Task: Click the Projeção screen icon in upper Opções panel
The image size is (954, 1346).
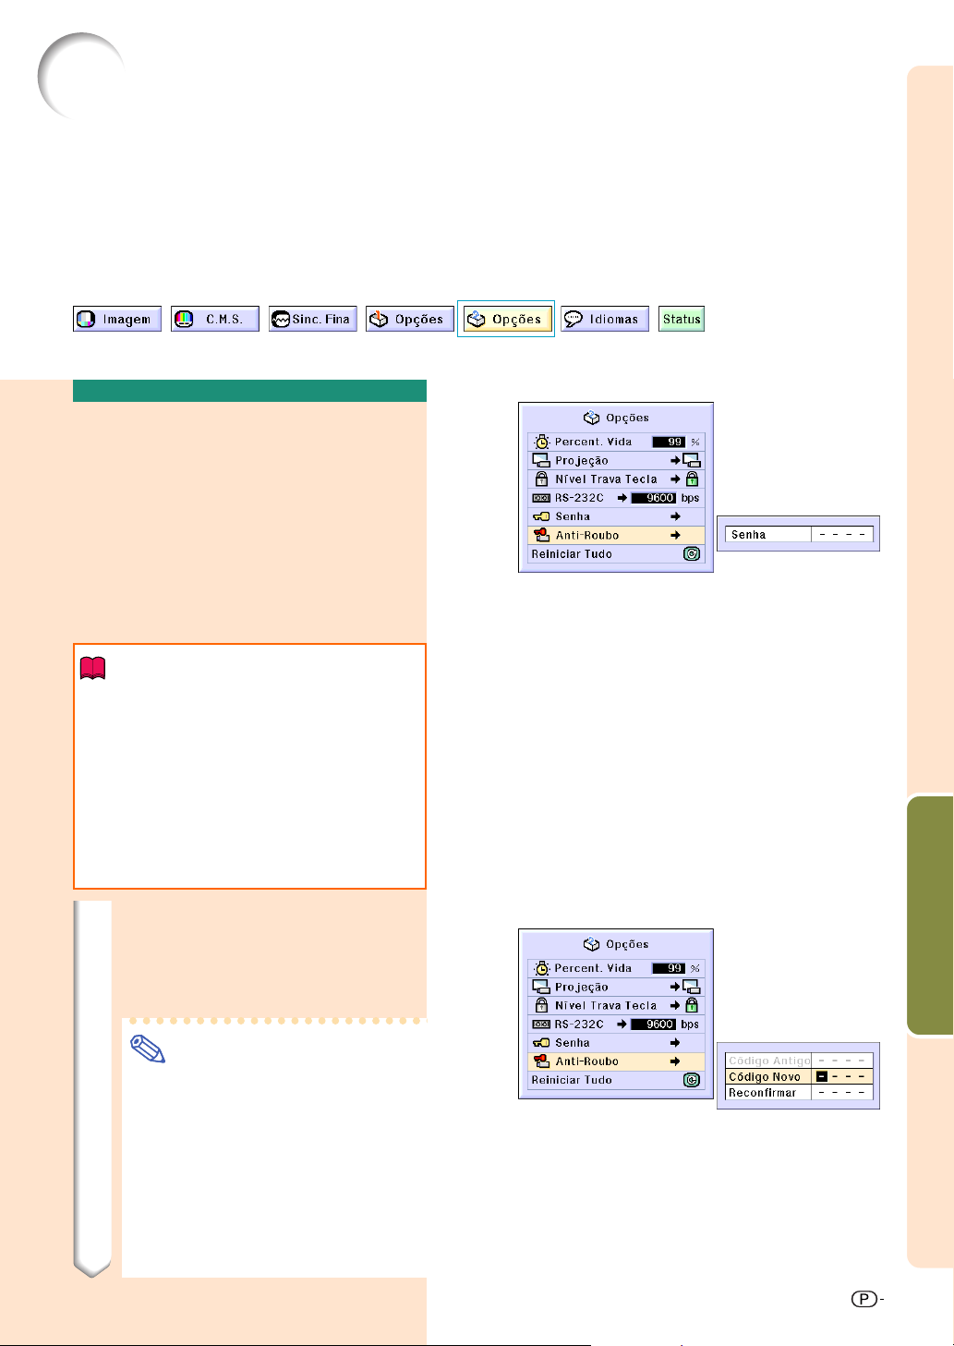Action: 541,460
